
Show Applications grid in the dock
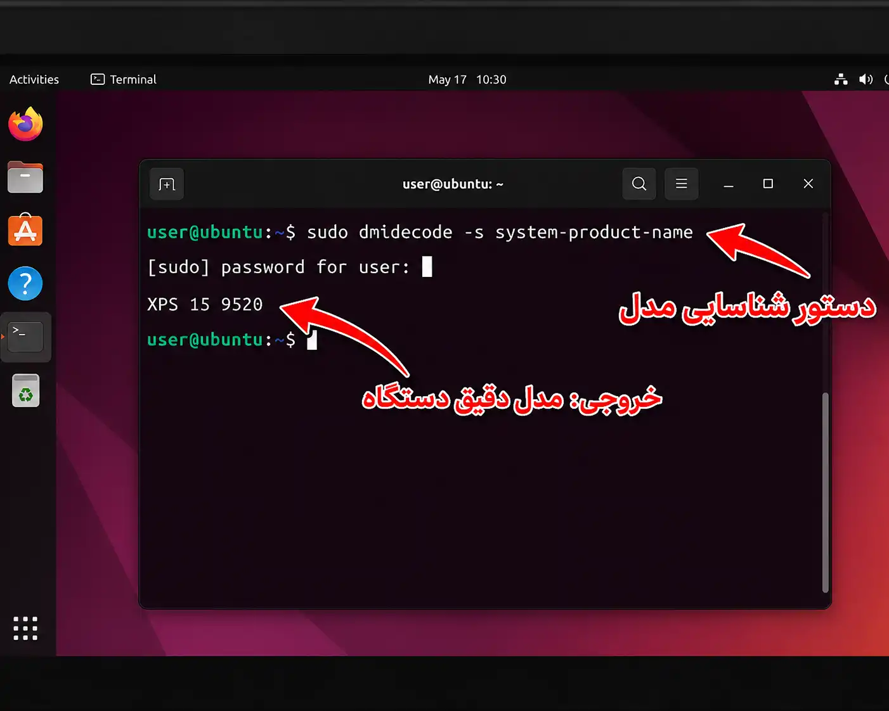click(x=25, y=628)
